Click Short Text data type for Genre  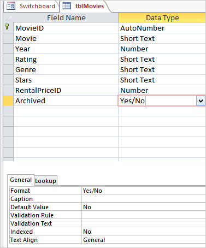[x=162, y=69]
